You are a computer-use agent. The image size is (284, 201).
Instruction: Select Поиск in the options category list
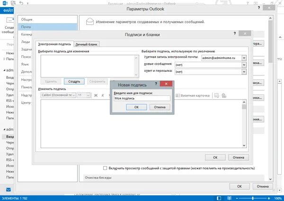pos(26,57)
